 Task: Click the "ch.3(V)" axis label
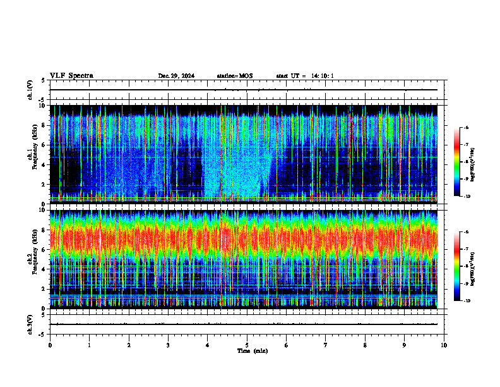[30, 324]
